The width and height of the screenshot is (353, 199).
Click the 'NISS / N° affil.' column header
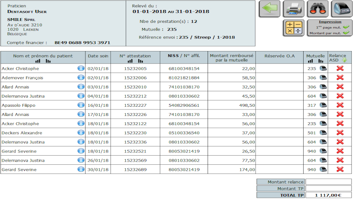pos(184,56)
